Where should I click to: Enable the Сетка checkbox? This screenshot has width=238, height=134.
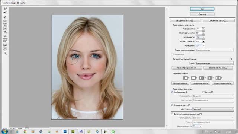[203, 92]
